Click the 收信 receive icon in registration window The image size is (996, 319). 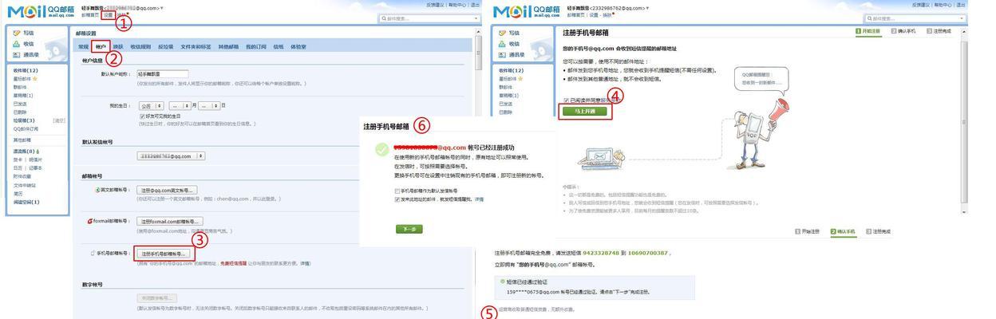(502, 44)
